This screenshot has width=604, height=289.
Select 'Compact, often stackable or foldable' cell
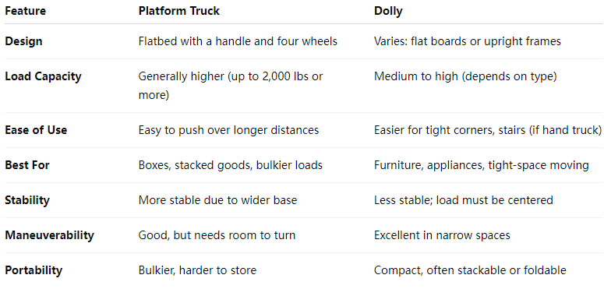click(x=470, y=270)
